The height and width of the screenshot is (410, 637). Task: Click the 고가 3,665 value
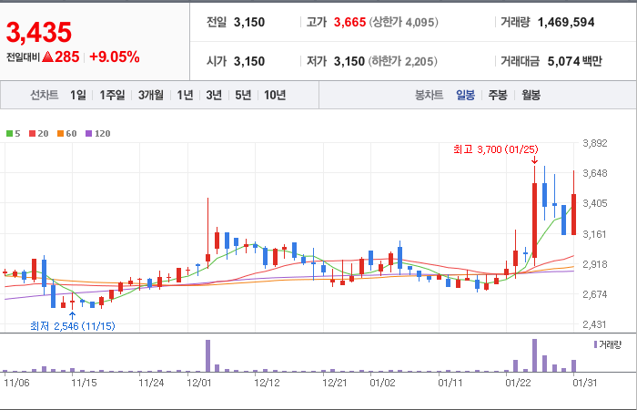tap(349, 22)
